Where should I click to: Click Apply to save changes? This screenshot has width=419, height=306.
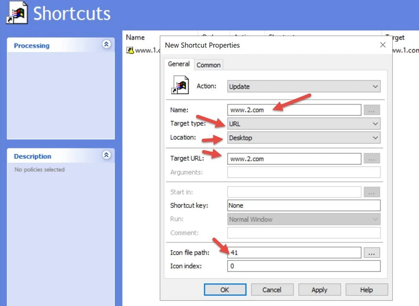[319, 290]
